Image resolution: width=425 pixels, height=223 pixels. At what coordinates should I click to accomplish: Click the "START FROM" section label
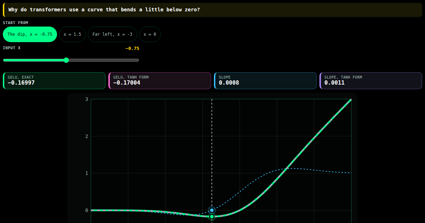16,23
